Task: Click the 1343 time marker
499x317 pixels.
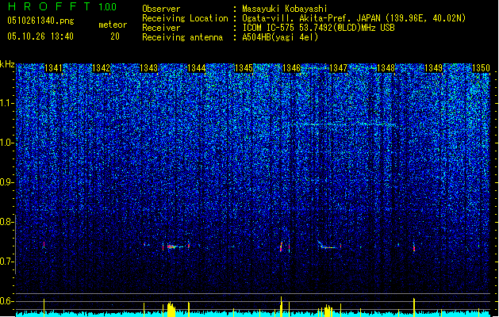Action: 148,68
